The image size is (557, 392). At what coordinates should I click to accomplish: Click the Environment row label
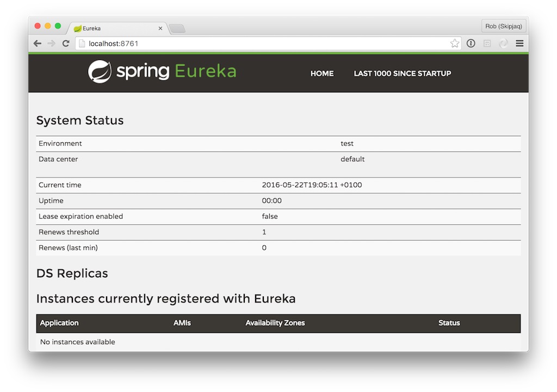(60, 143)
